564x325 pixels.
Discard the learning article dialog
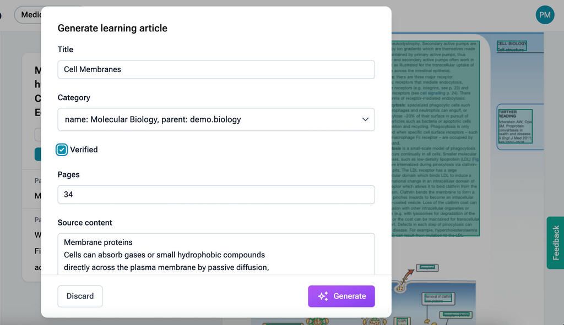[x=80, y=296]
